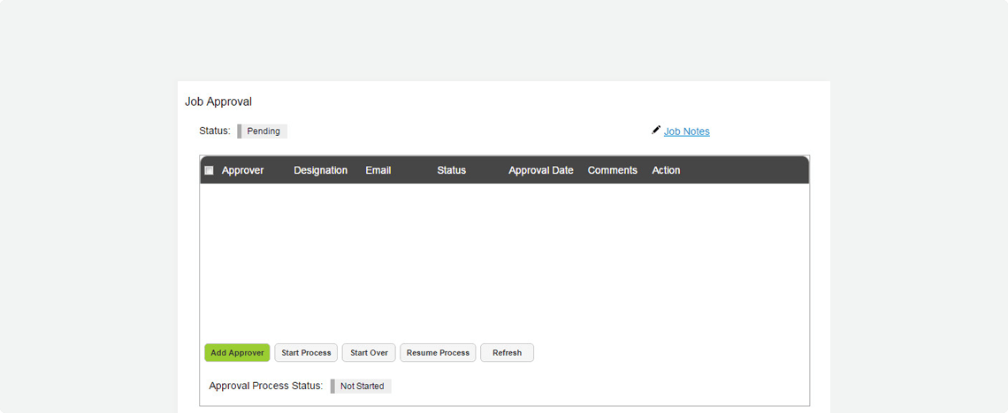This screenshot has height=413, width=1008.
Task: Click the Email column header
Action: tap(378, 170)
